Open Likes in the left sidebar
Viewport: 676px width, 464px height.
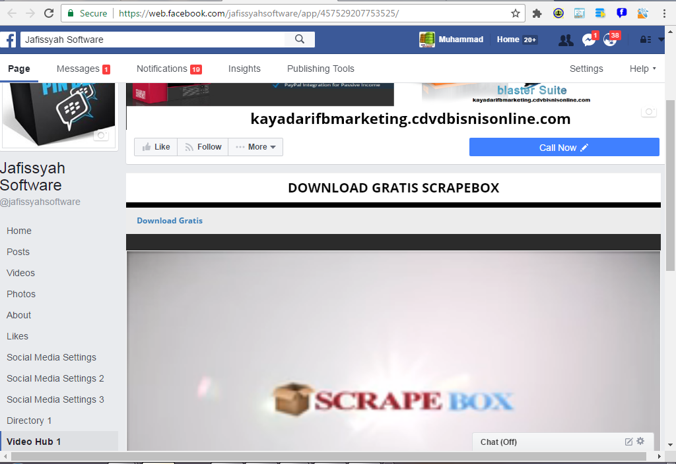pos(17,336)
